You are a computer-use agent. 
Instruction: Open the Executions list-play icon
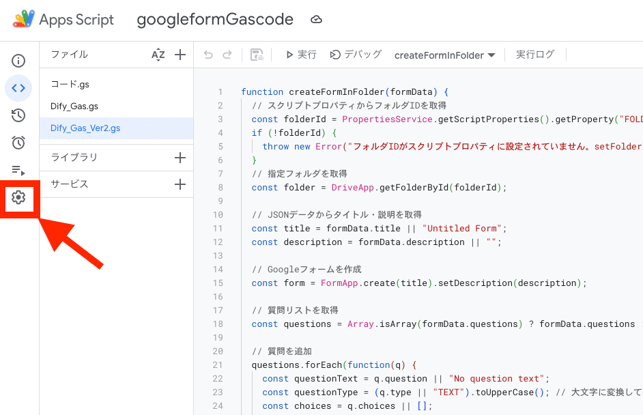[x=18, y=170]
